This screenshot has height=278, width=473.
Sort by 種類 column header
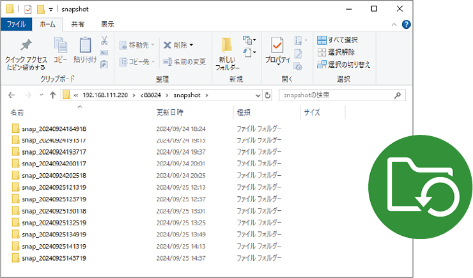[244, 112]
